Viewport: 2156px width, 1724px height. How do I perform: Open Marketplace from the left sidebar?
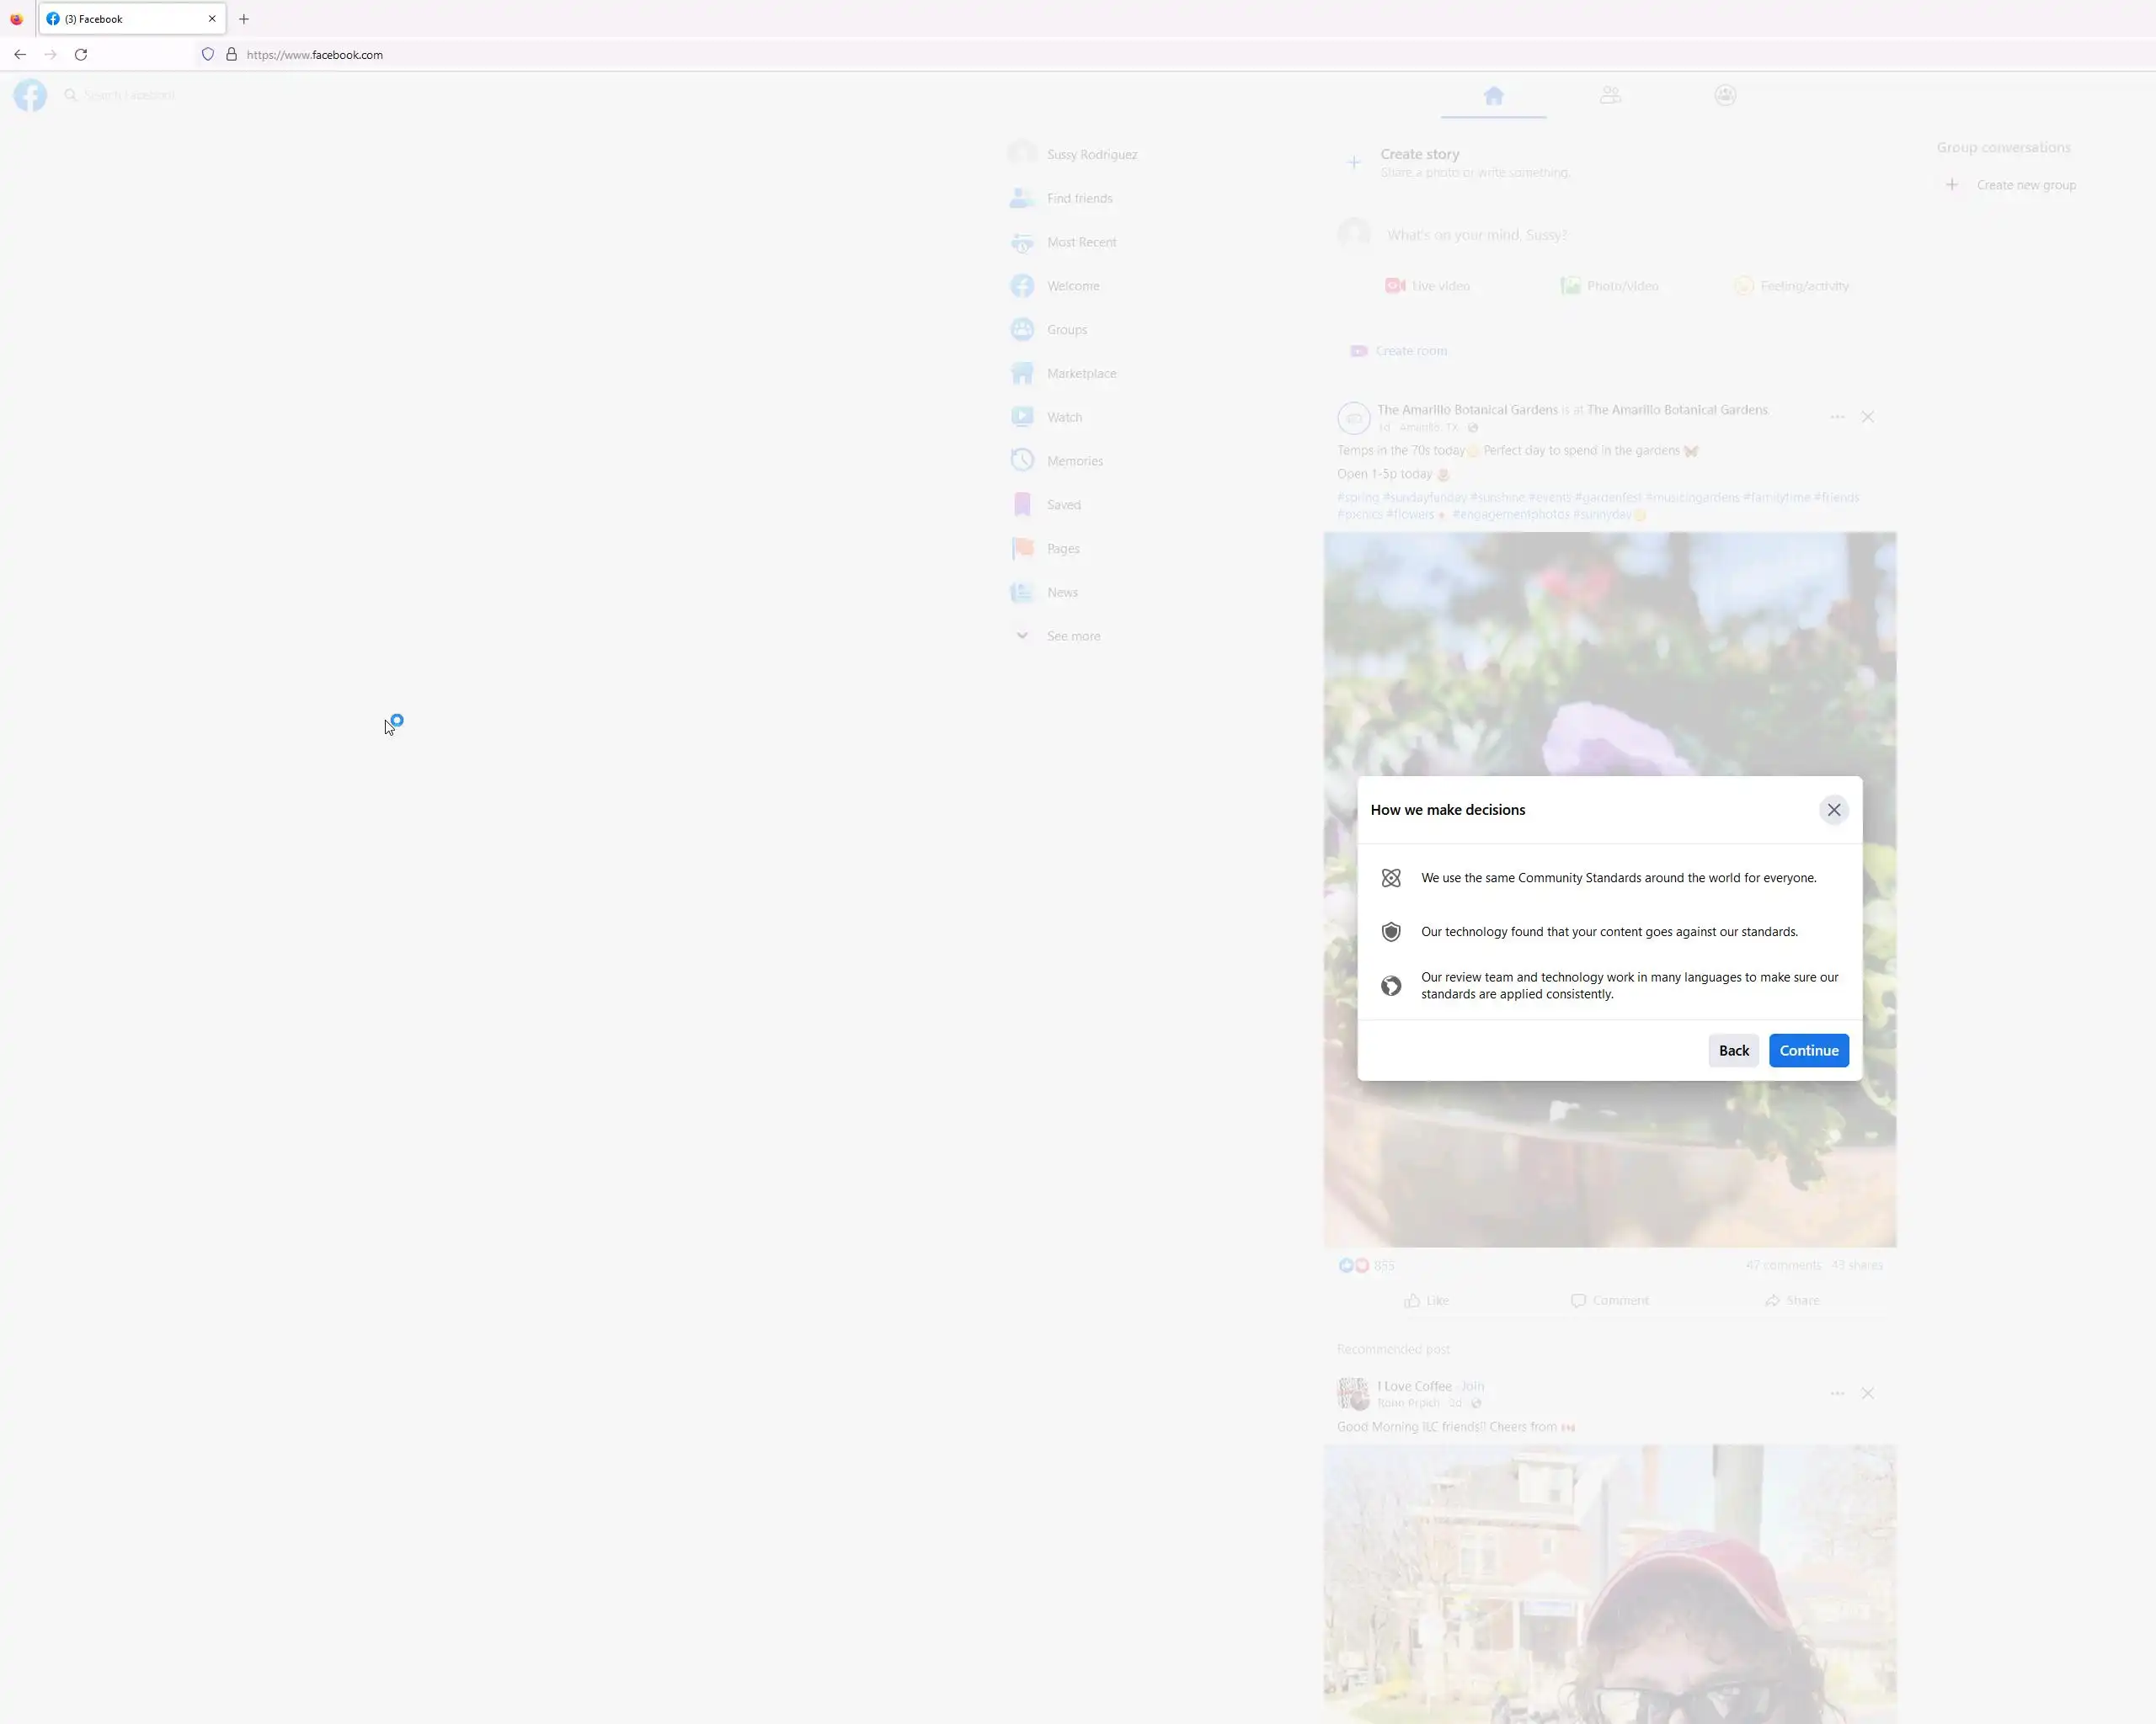(x=1081, y=374)
